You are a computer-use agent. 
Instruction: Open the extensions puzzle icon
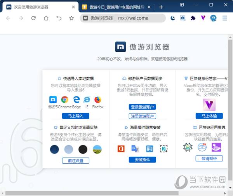click(193, 18)
